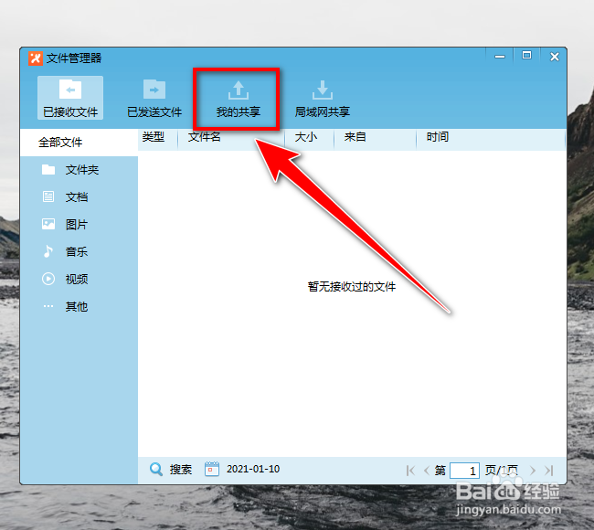Sort by the 文件名 file name column header

pyautogui.click(x=204, y=137)
